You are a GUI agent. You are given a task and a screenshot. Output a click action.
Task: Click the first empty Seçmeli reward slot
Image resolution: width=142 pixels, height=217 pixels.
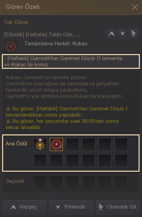40,182
